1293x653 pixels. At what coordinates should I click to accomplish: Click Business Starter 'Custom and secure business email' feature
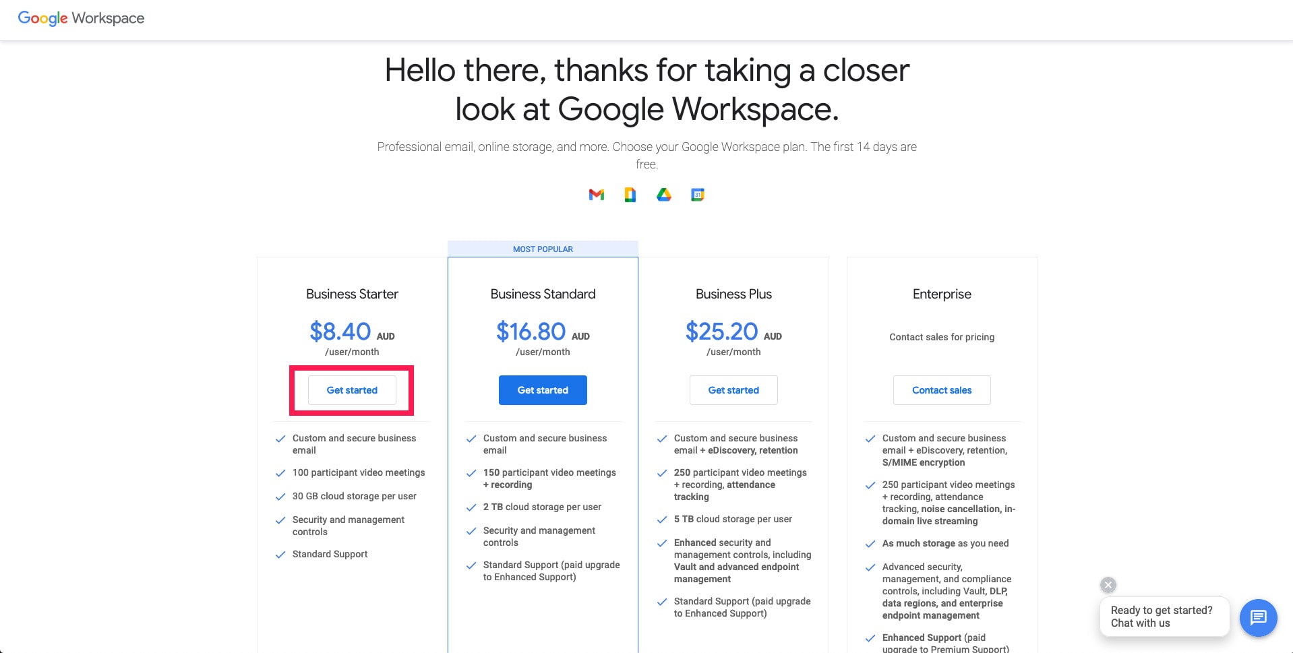pos(354,444)
